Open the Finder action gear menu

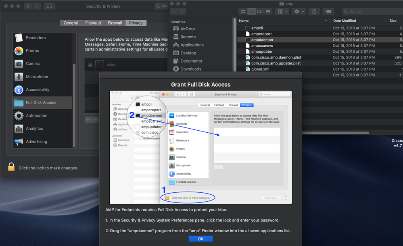pos(299,11)
